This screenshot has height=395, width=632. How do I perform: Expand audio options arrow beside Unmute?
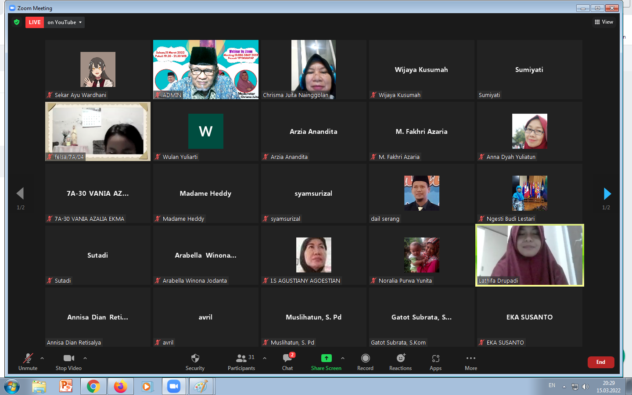[42, 358]
